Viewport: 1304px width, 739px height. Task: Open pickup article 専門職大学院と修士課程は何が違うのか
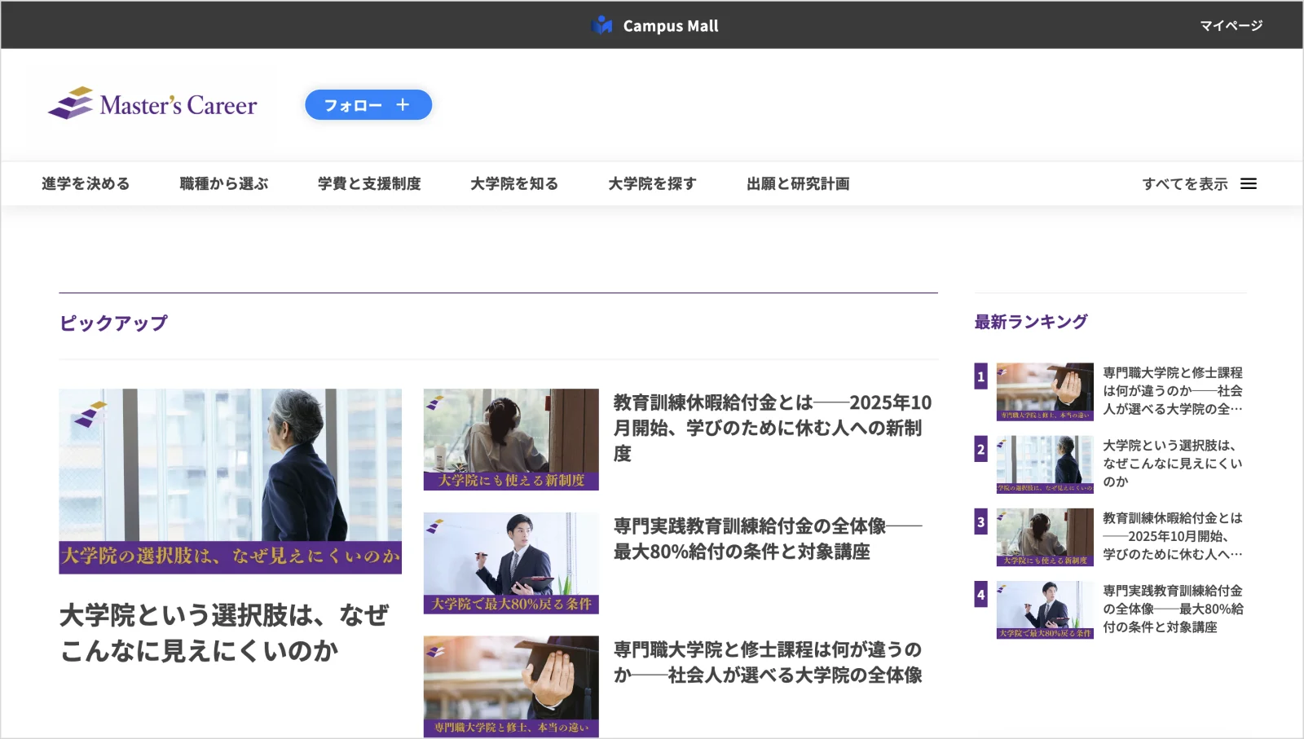coord(768,662)
